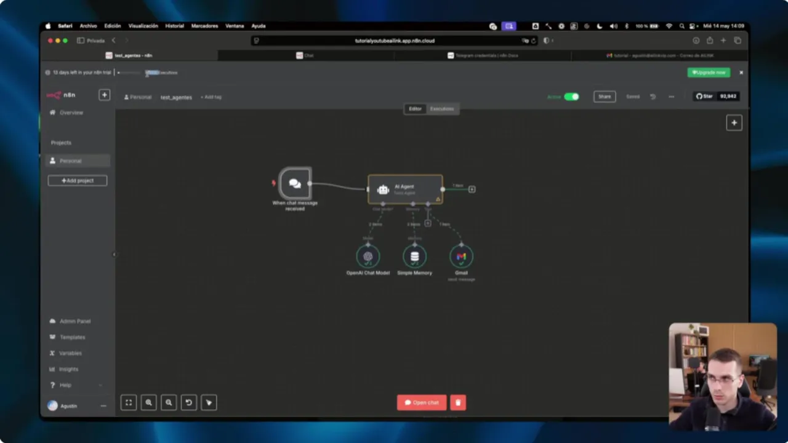The height and width of the screenshot is (443, 788).
Task: Click the AI Agent warning triangle icon
Action: (438, 199)
